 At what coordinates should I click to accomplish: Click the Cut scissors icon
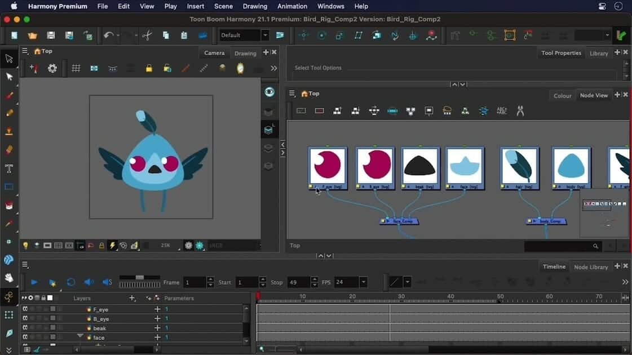click(x=147, y=35)
